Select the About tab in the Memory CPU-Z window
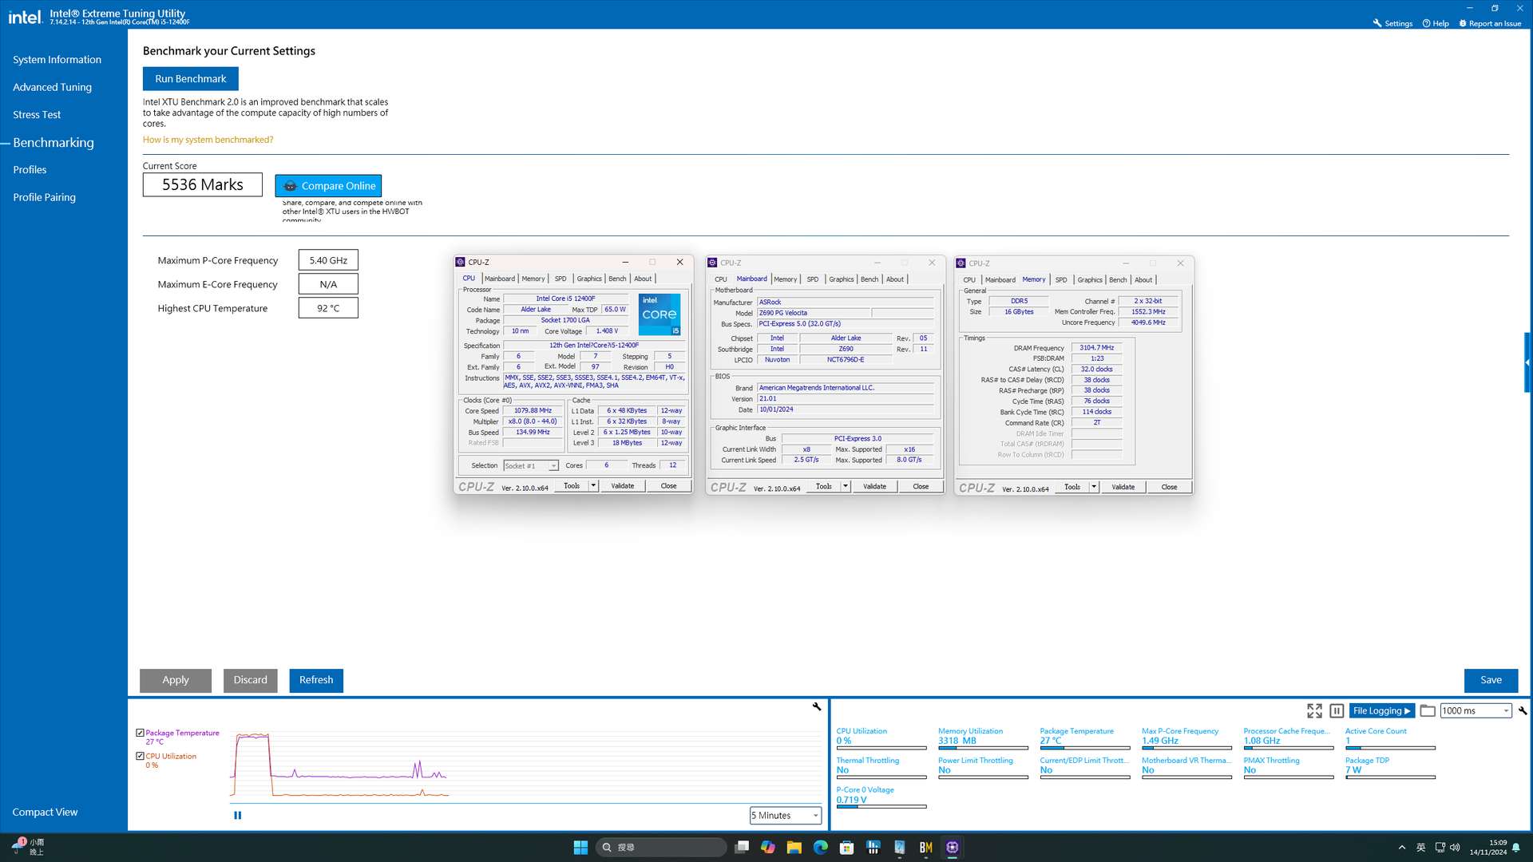Image resolution: width=1533 pixels, height=862 pixels. pyautogui.click(x=1143, y=280)
